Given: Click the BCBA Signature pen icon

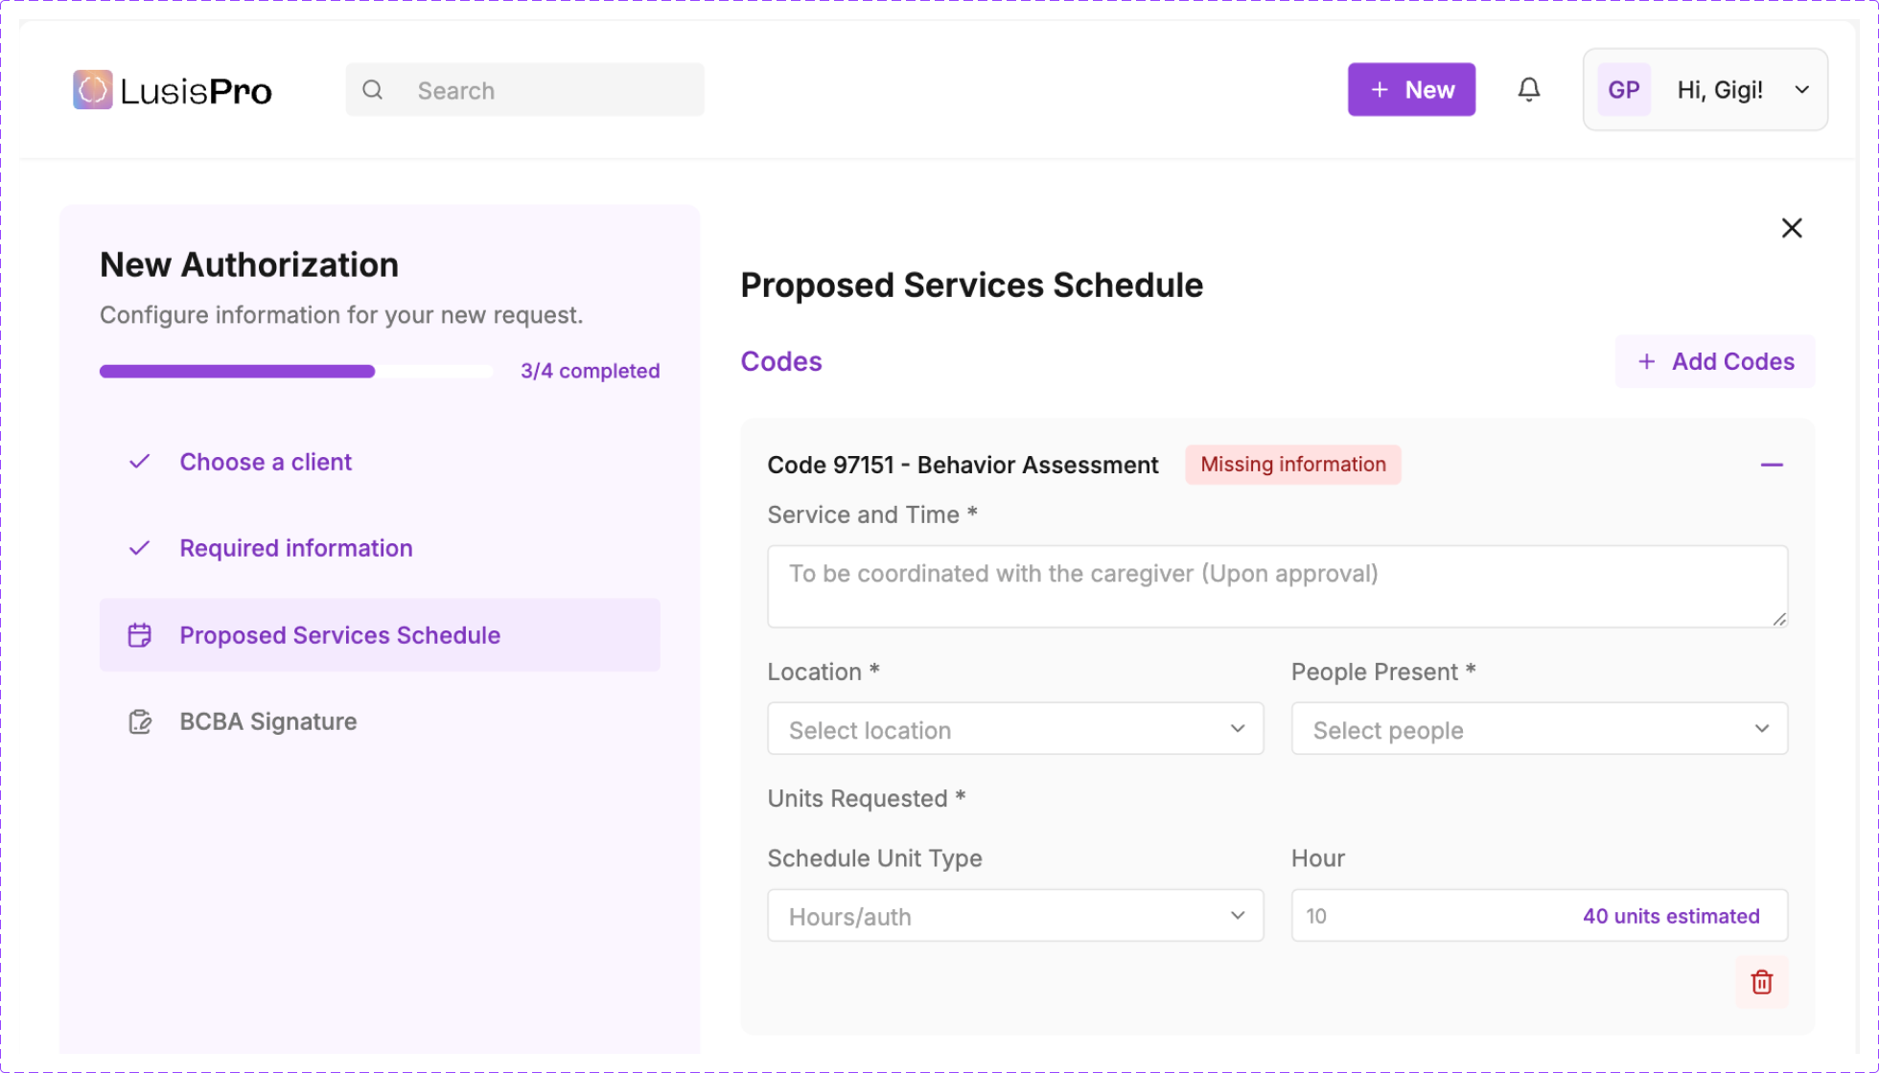Looking at the screenshot, I should click(x=140, y=722).
